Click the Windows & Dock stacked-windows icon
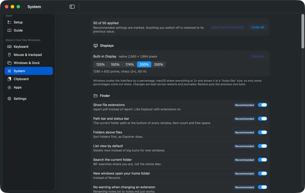This screenshot has height=193, width=305. coord(9,63)
